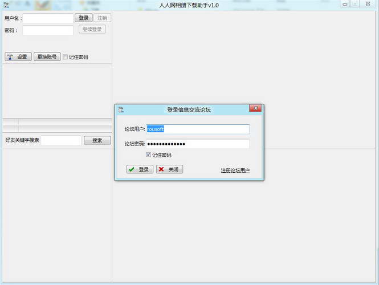Click the username input field
Image resolution: width=379 pixels, height=285 pixels.
point(48,18)
